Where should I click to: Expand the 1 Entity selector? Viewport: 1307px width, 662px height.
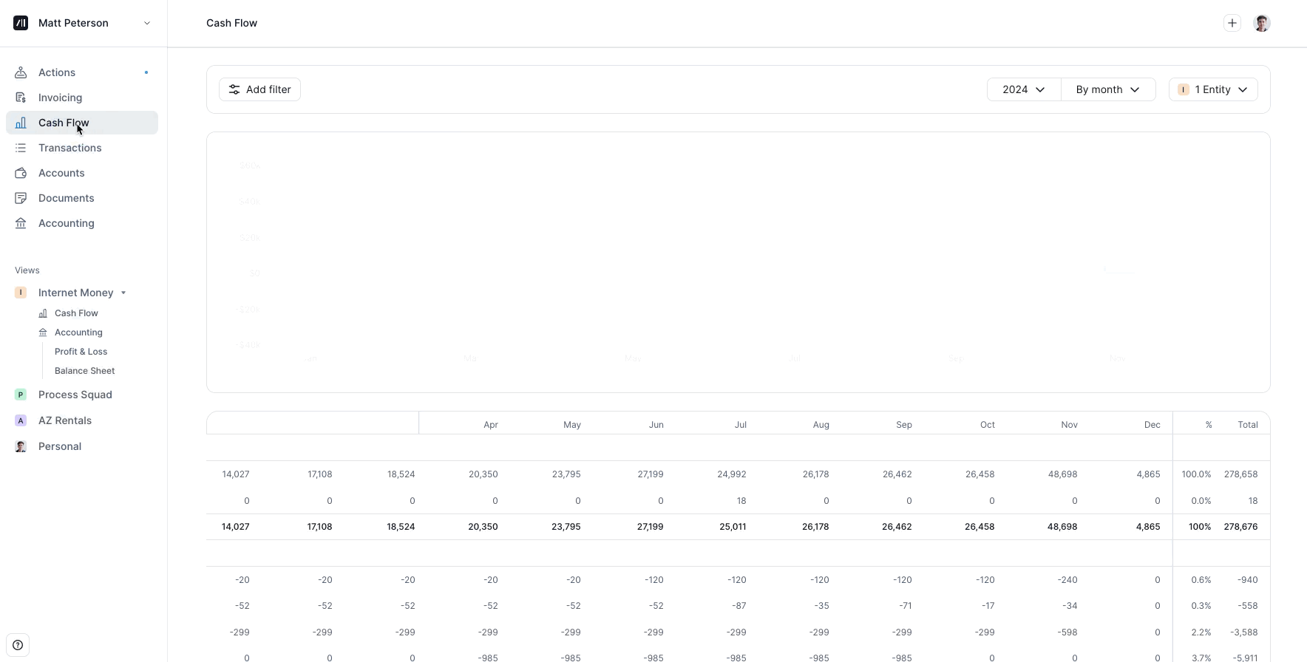click(x=1213, y=89)
